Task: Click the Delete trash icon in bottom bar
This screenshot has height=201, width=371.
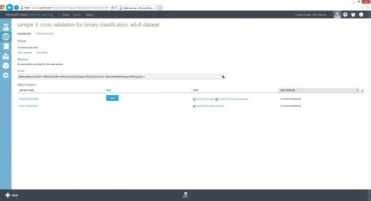Action: [185, 194]
